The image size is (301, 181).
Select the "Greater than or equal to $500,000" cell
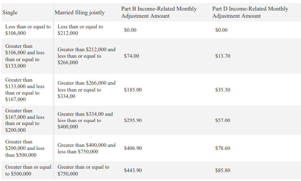(28, 170)
